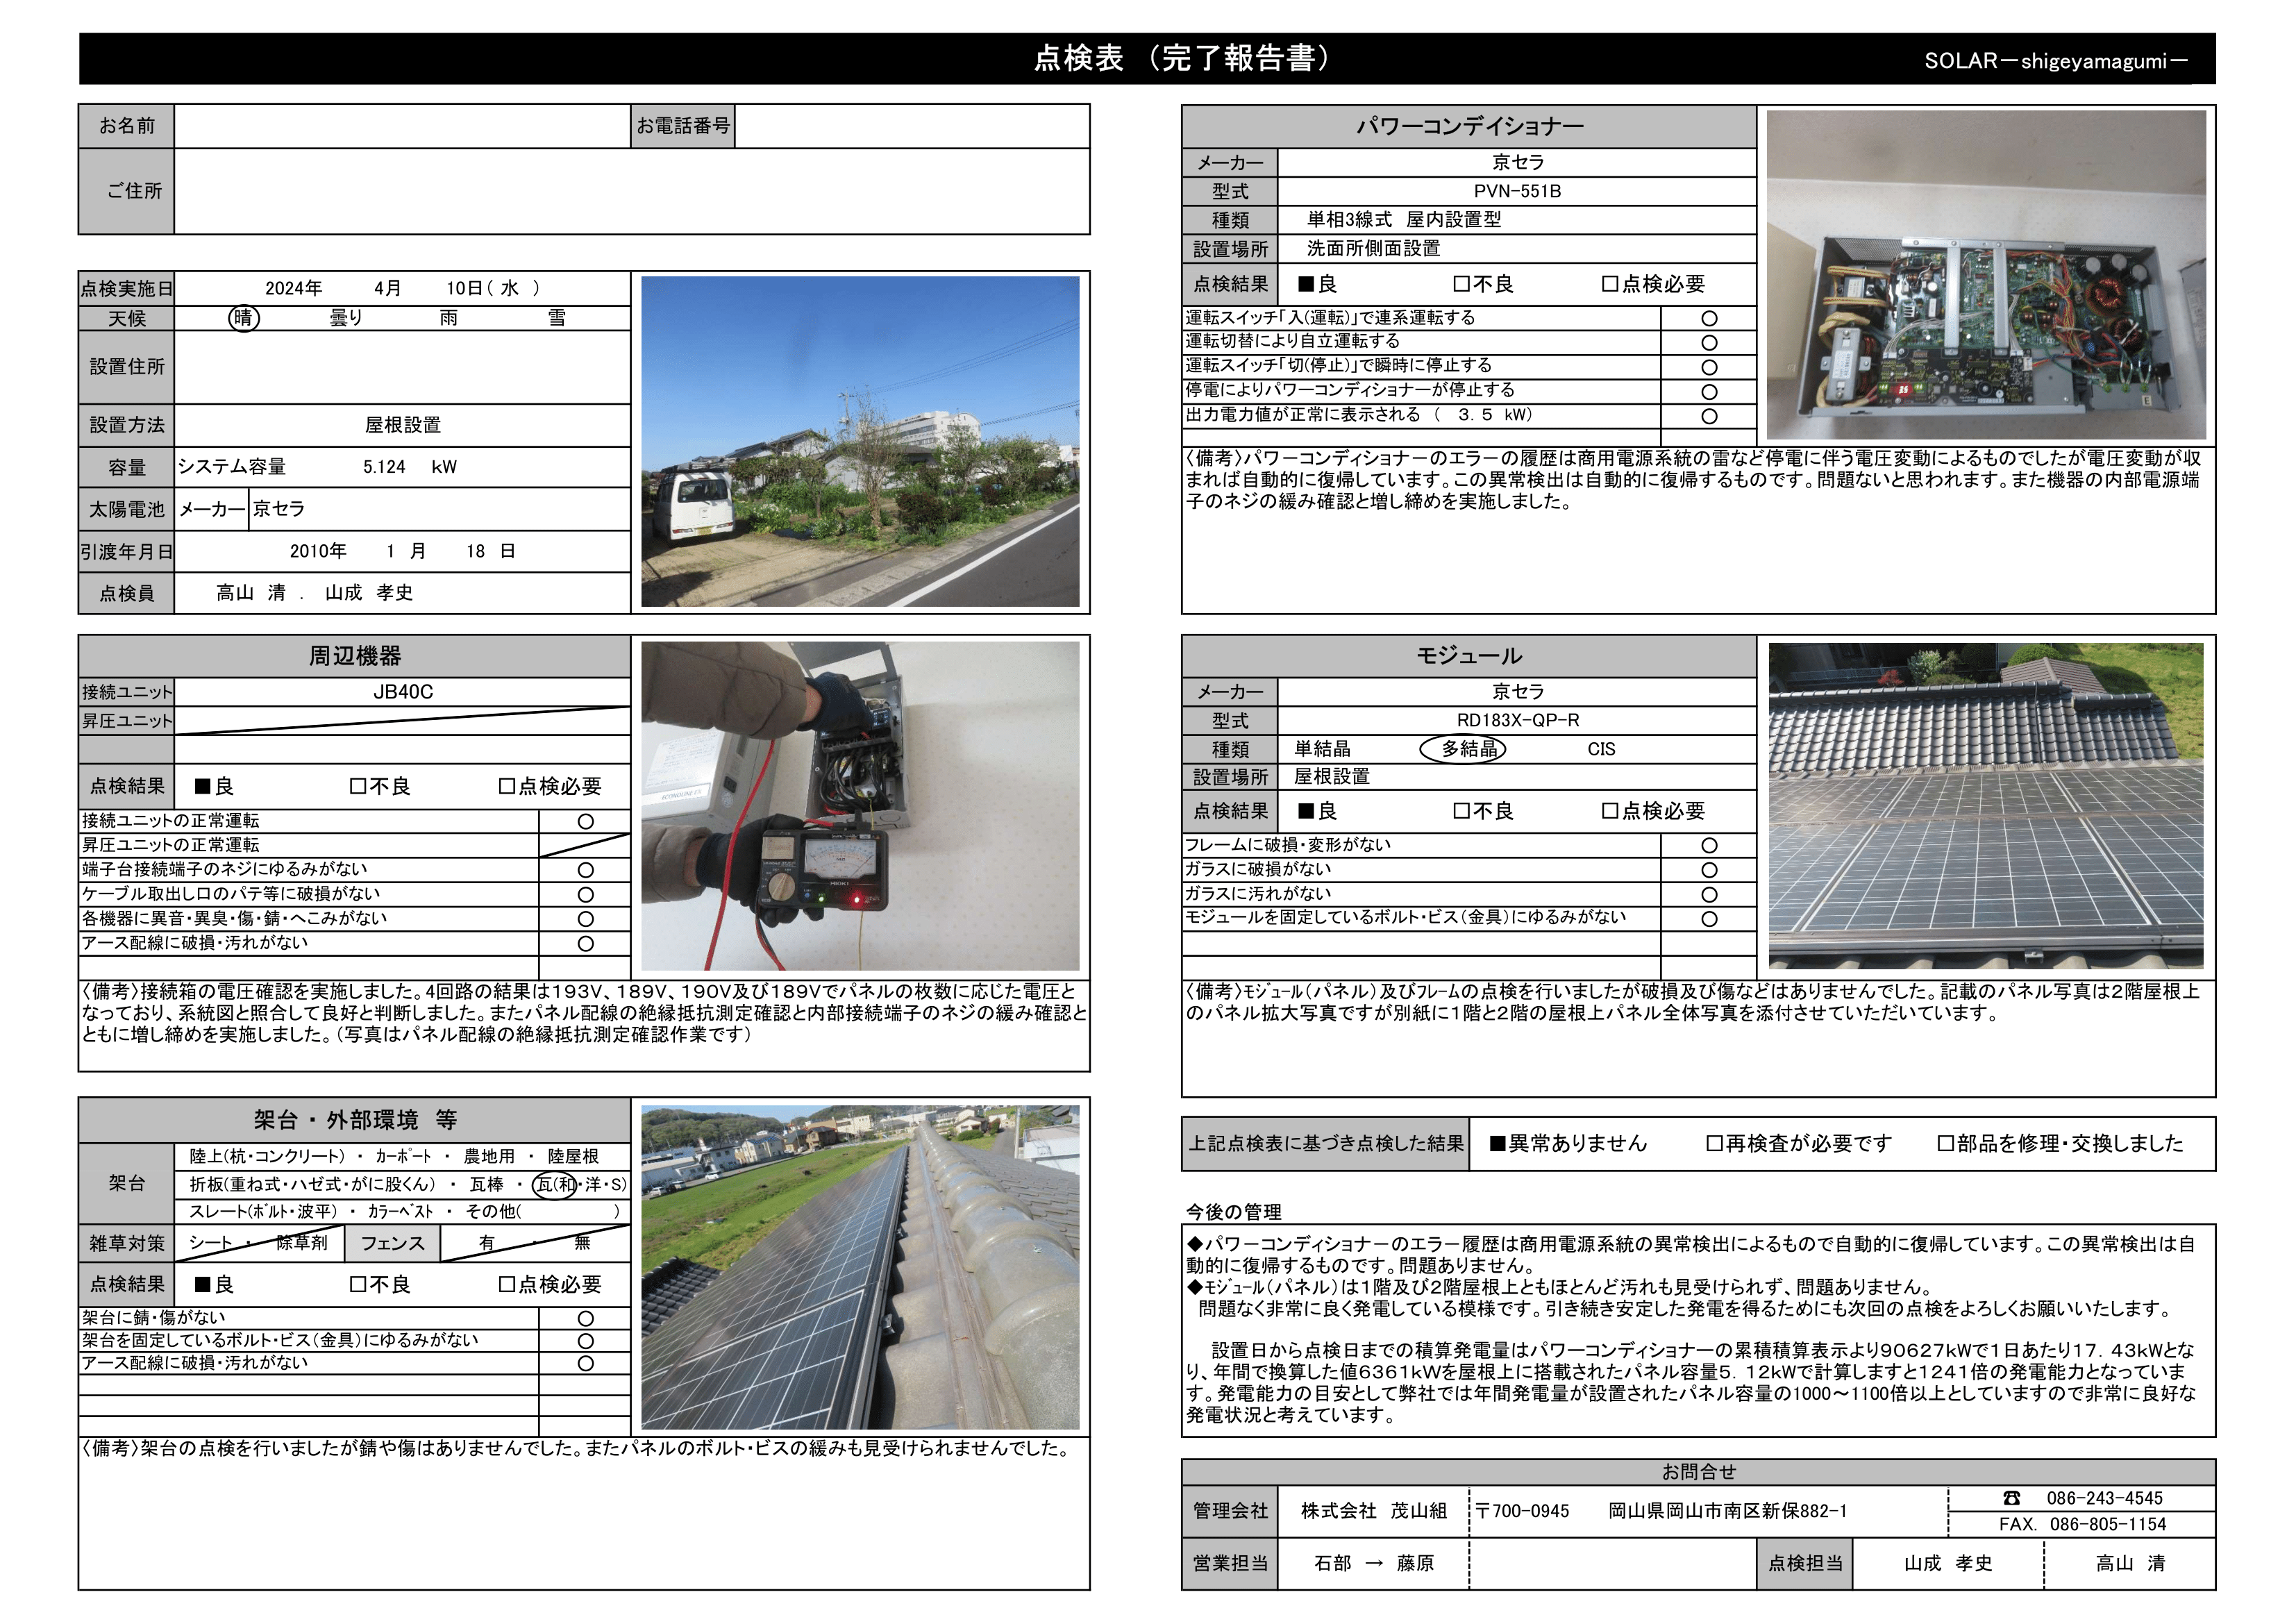
Task: Click the 株式会社 茂山組 company name
Action: [x=1373, y=1511]
